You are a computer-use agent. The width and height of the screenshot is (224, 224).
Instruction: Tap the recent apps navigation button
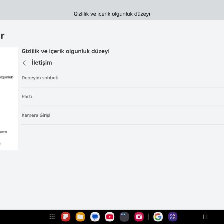click(205, 217)
